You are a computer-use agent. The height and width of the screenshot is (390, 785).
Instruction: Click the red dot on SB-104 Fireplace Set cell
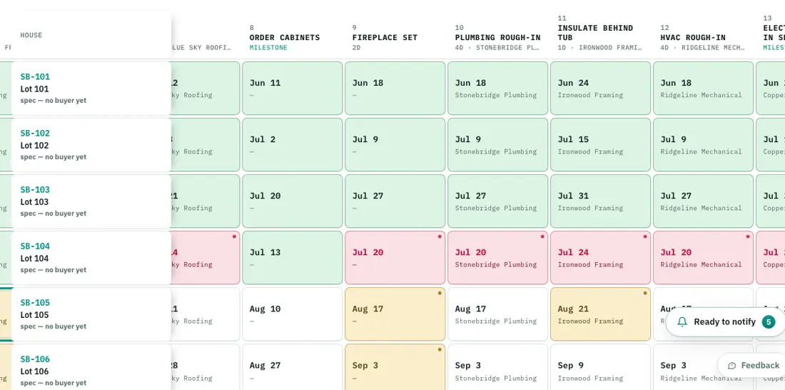click(440, 236)
